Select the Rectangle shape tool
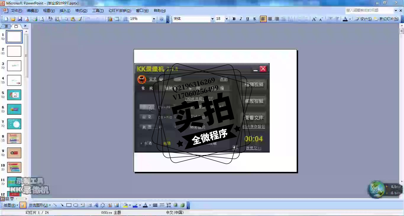Image resolution: width=404 pixels, height=216 pixels. point(69,205)
